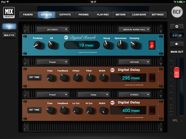The height and width of the screenshot is (139, 186).
Task: Click Feedback knob on the 400 msec delay
Action: coord(63,110)
